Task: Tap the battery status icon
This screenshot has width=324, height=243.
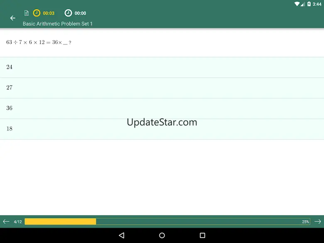Action: [x=309, y=4]
